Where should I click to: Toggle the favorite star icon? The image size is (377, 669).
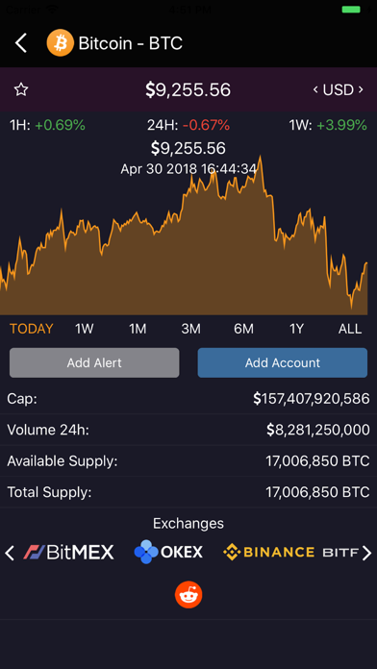tap(21, 89)
